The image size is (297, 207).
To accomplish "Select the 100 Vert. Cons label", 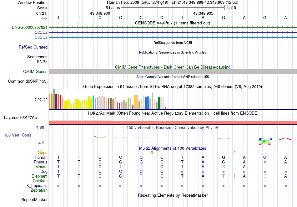I will pos(18,135).
